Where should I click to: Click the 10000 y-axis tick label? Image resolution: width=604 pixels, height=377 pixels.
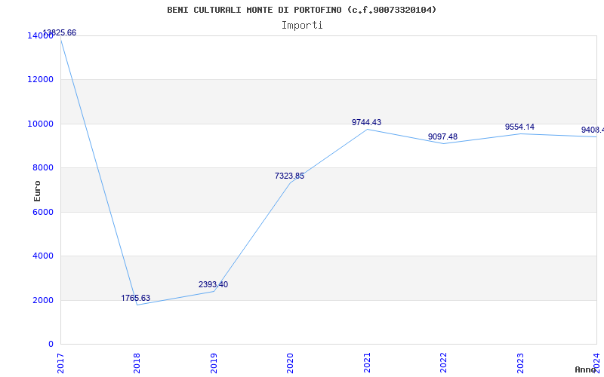coord(40,124)
